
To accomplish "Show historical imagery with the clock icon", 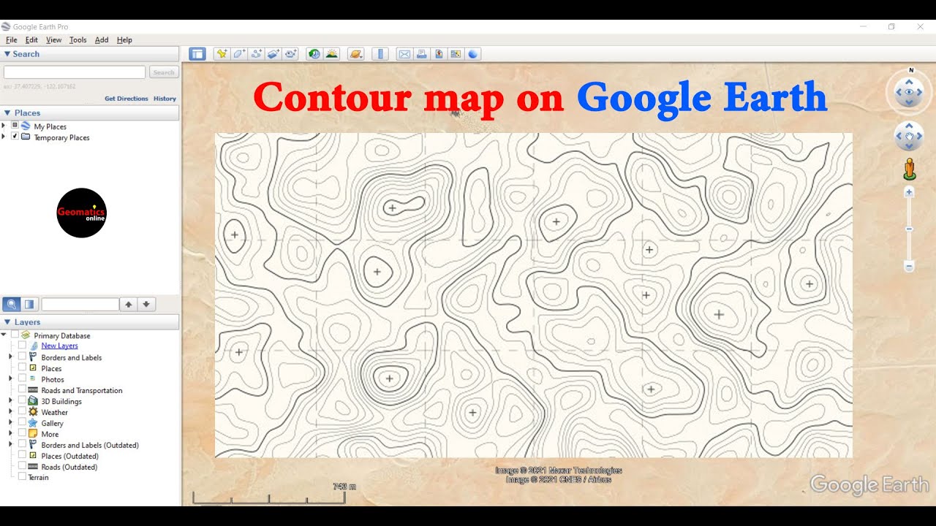I will [314, 53].
